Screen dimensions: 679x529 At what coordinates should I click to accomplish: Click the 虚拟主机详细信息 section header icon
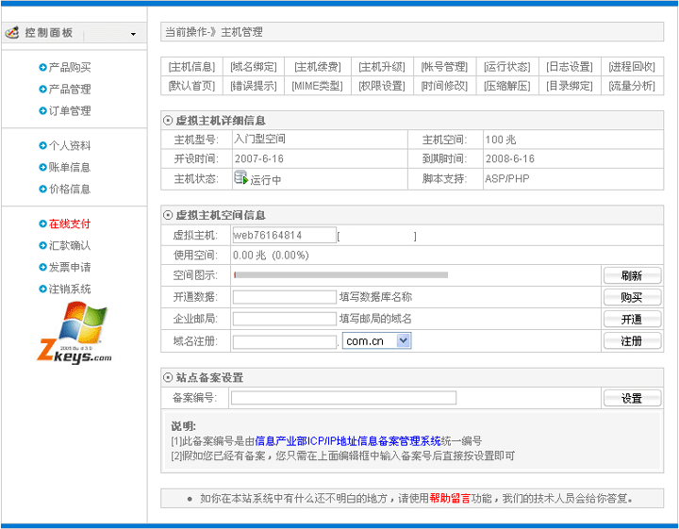tap(169, 121)
